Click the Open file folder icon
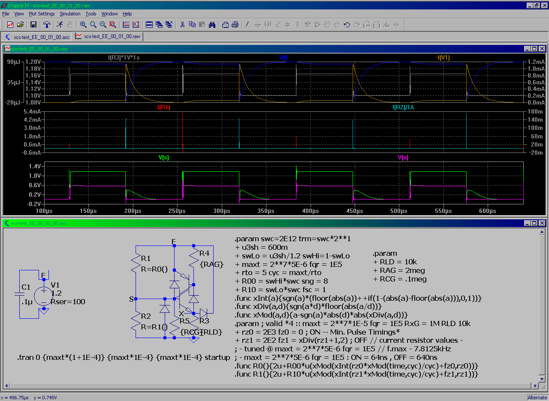Viewport: 549px width, 401px height. [x=20, y=25]
